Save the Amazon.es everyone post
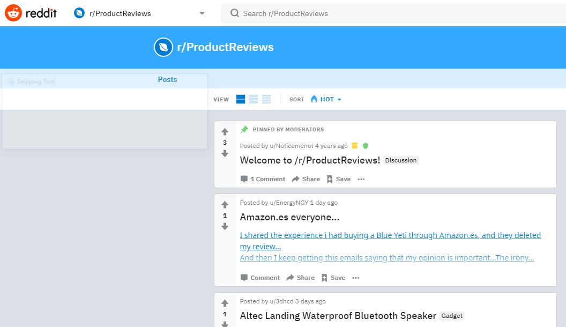 [333, 278]
